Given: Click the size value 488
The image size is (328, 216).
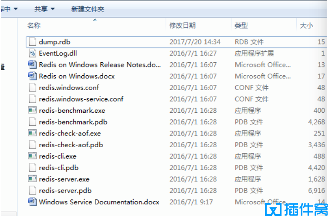Looking at the screenshot, I should tap(319, 156).
